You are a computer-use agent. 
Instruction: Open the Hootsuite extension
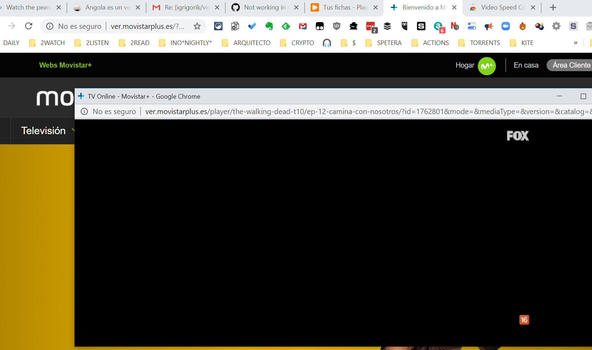[x=404, y=26]
